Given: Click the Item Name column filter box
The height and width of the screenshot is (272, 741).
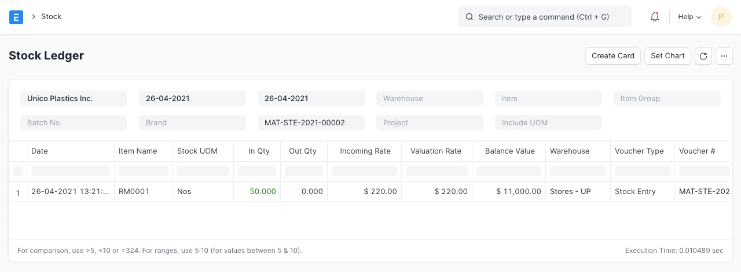Looking at the screenshot, I should click(144, 171).
